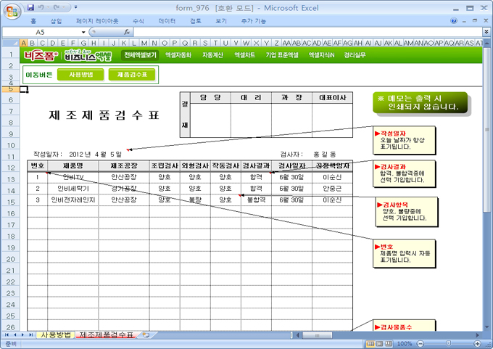Click the insert function fx icon

(x=127, y=33)
